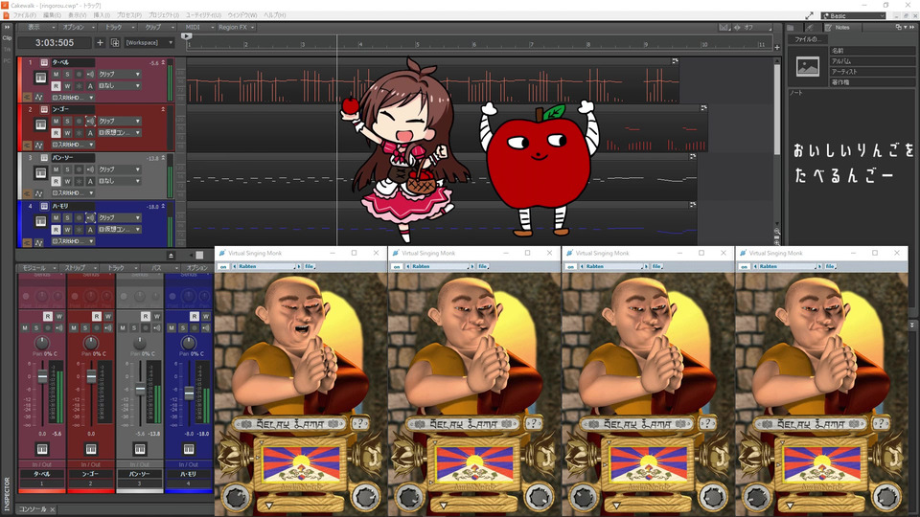Solo the blue console strip 4
Image resolution: width=920 pixels, height=517 pixels.
coord(182,328)
